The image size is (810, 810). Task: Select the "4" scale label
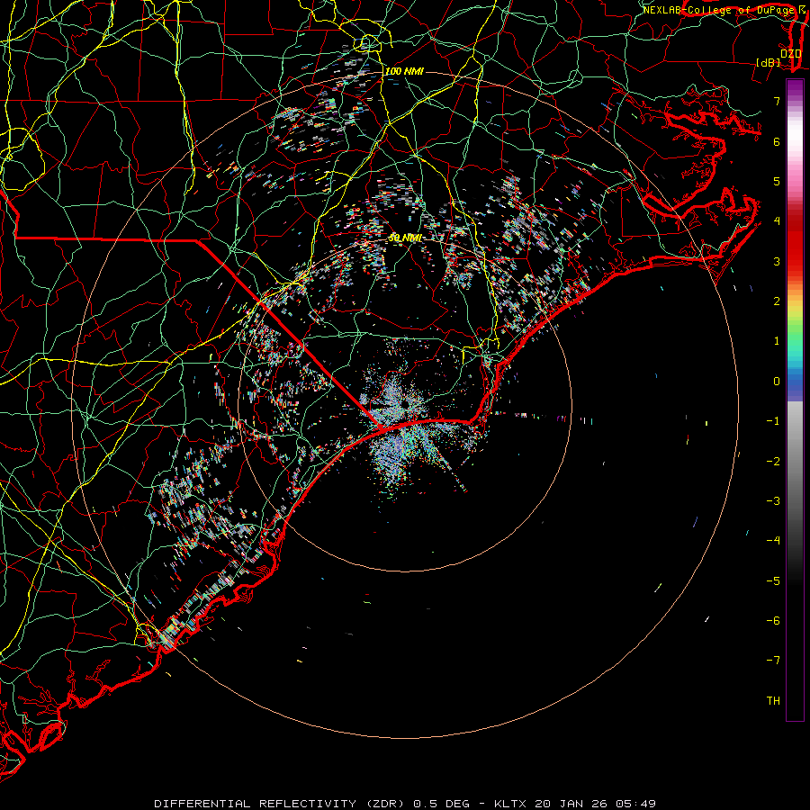tap(777, 221)
